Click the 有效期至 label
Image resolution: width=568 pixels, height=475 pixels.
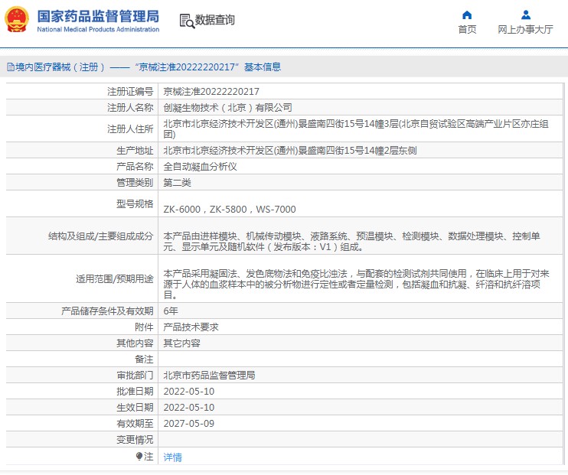coord(135,424)
